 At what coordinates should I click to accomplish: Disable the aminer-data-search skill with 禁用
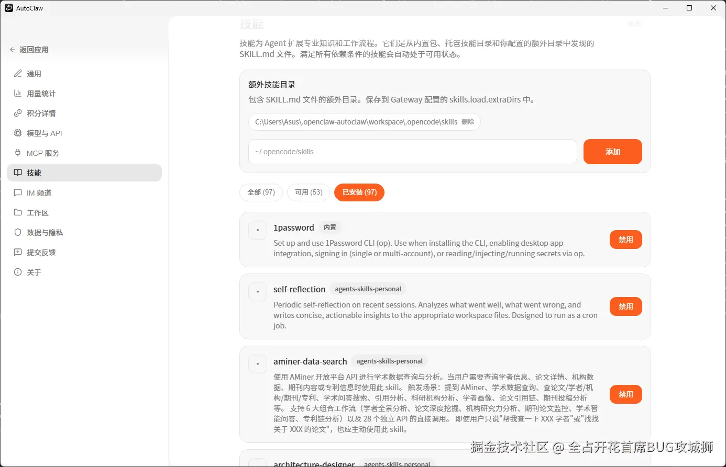(626, 394)
